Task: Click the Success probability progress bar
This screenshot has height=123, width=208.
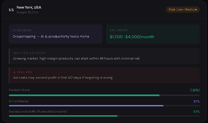Action: [x=63, y=116]
